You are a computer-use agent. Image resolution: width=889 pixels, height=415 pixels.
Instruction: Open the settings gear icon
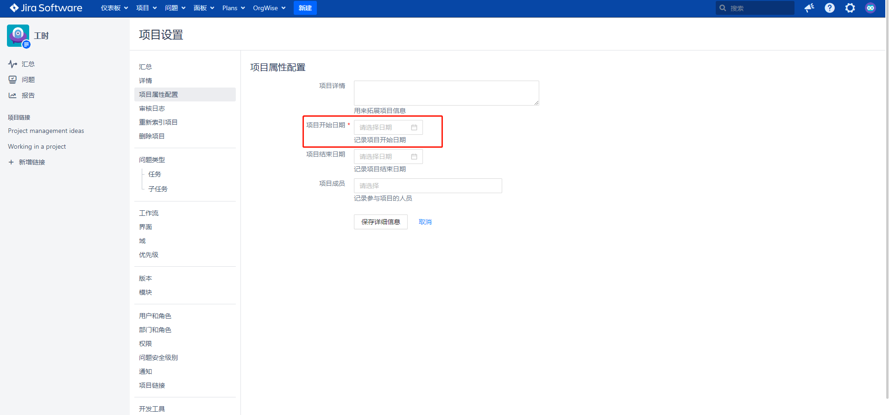click(850, 8)
